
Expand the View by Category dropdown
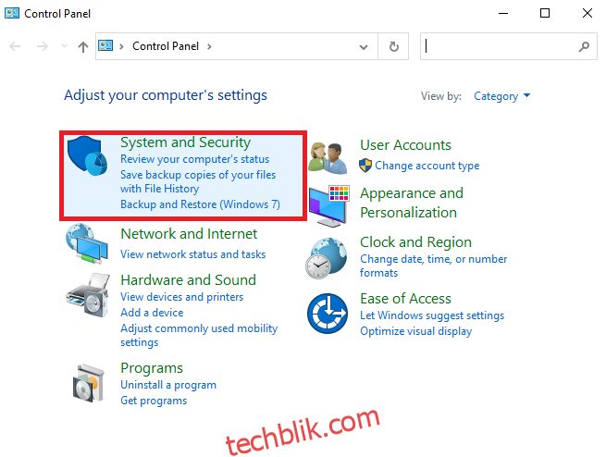502,96
